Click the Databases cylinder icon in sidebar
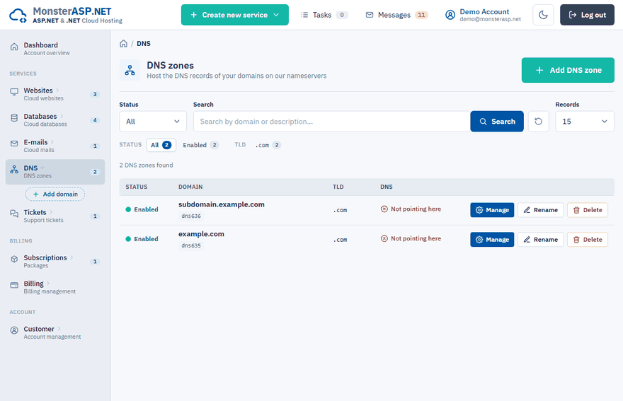This screenshot has height=401, width=623. 14,118
